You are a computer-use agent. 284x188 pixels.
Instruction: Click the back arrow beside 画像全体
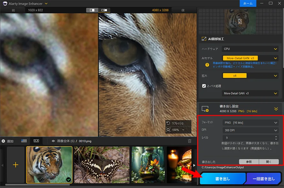[53, 141]
